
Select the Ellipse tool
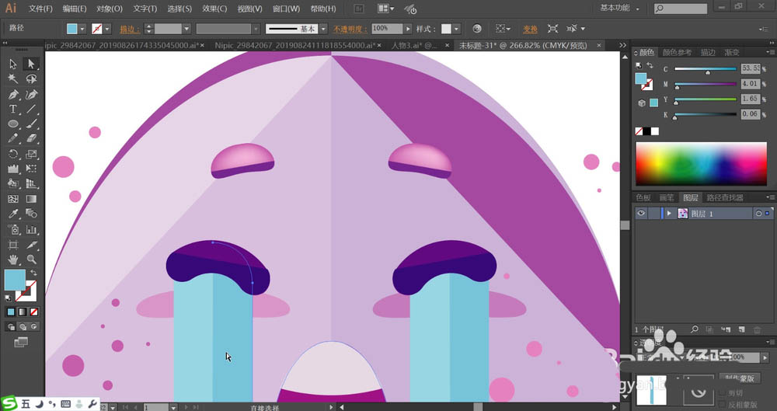(13, 124)
